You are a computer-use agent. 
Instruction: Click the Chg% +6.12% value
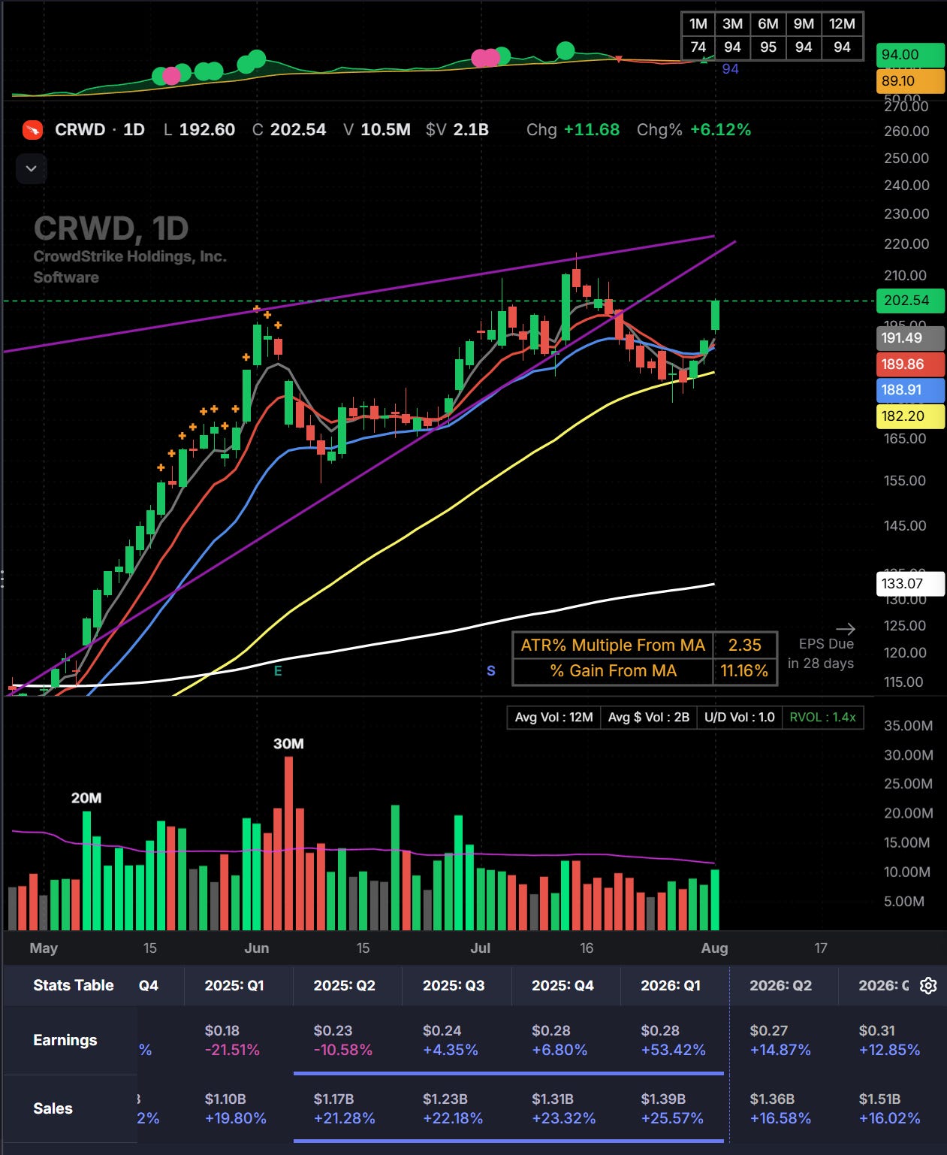tap(720, 129)
